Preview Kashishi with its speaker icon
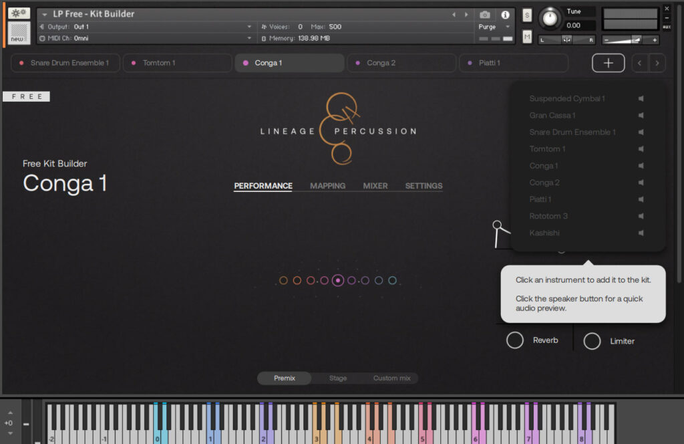684x444 pixels. (x=641, y=233)
